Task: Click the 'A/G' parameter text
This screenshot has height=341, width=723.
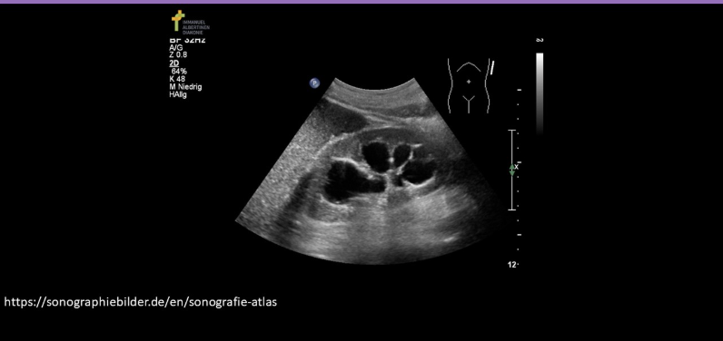Action: (x=176, y=47)
